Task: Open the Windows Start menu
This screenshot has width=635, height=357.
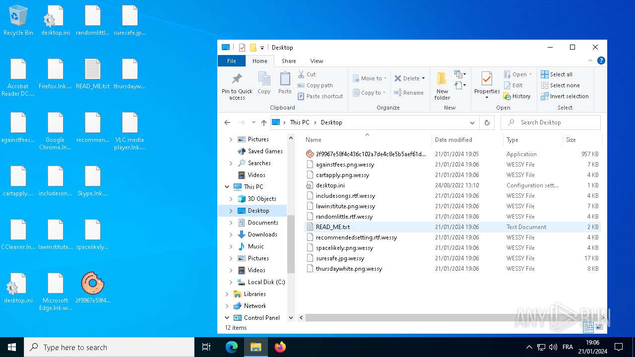Action: coord(12,347)
